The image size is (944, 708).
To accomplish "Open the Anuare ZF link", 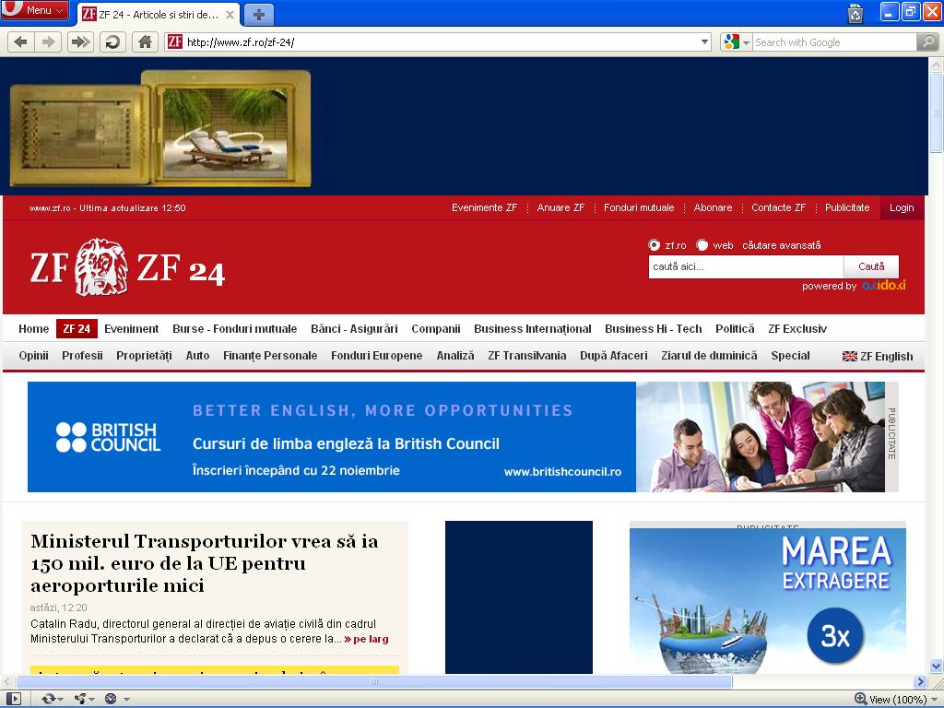I will pos(560,207).
